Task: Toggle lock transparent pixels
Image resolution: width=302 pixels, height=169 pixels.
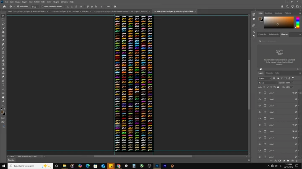Action: point(264,87)
